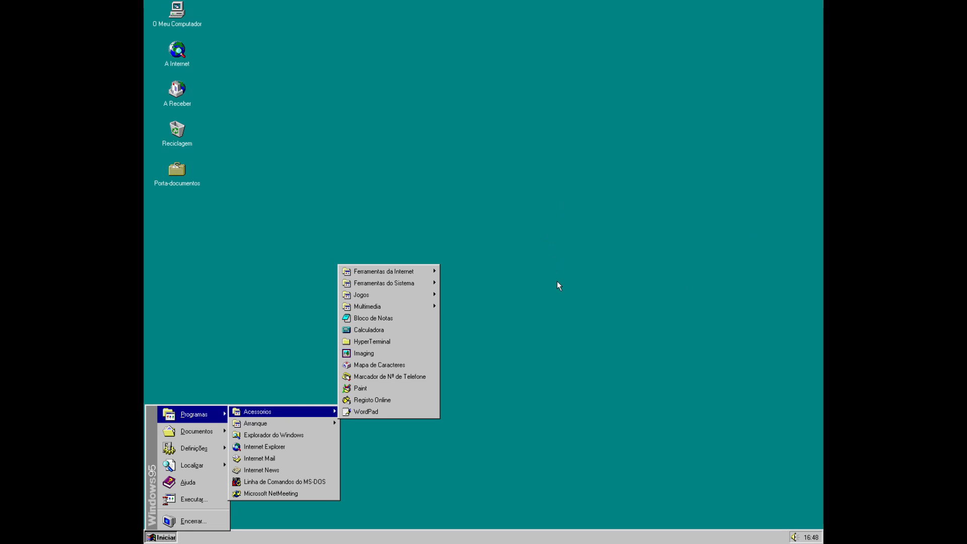Expand the Multimedia submenu arrow
Screen dimensions: 967x544
click(x=435, y=306)
